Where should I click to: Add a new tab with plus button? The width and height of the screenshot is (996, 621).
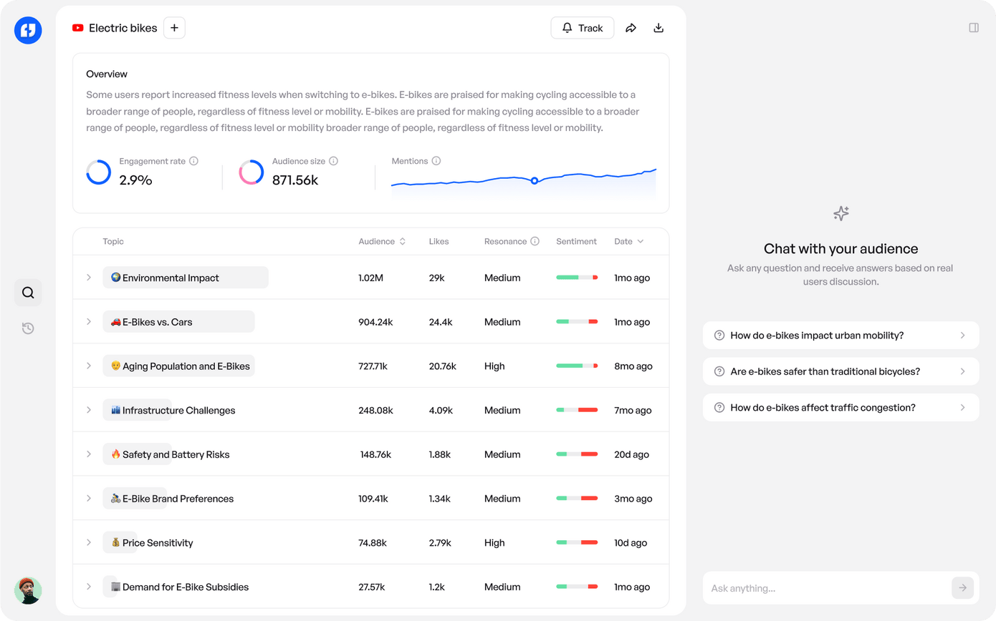[x=174, y=28]
